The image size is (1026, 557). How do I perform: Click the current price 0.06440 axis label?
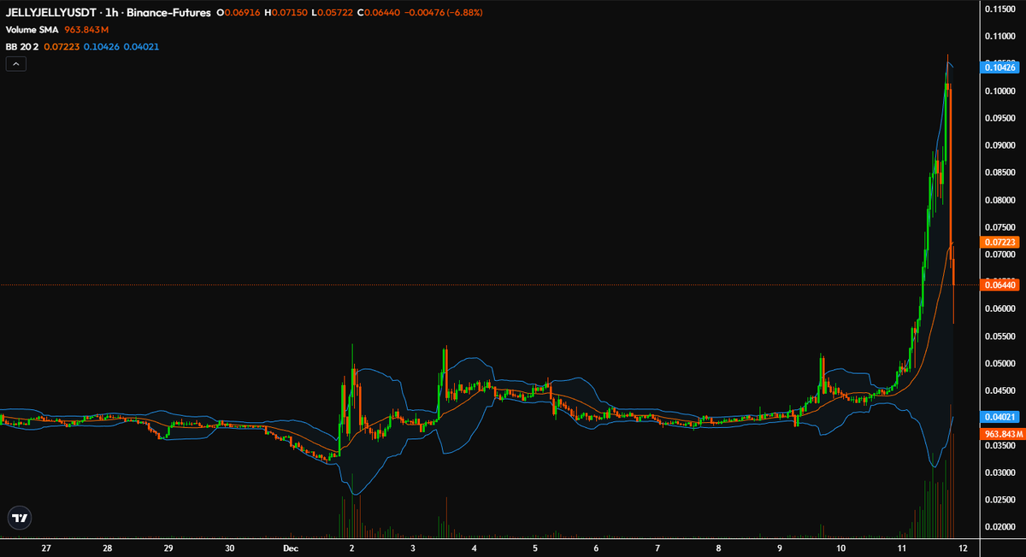999,284
